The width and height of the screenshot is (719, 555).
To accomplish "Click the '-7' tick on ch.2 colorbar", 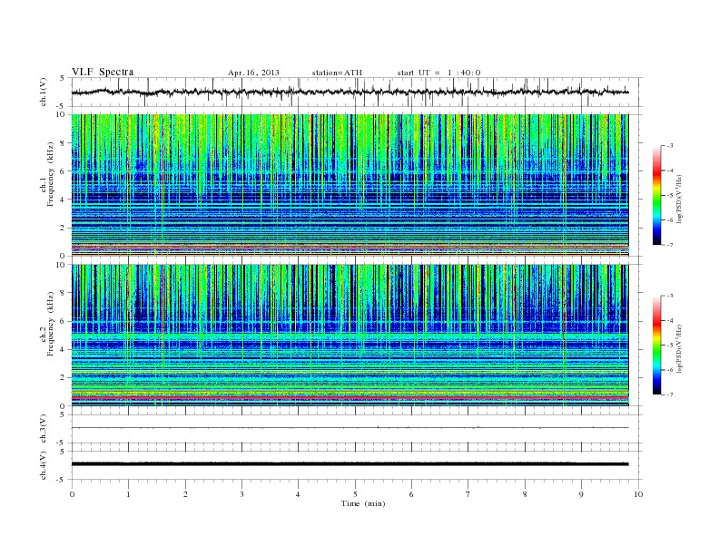I will click(669, 394).
